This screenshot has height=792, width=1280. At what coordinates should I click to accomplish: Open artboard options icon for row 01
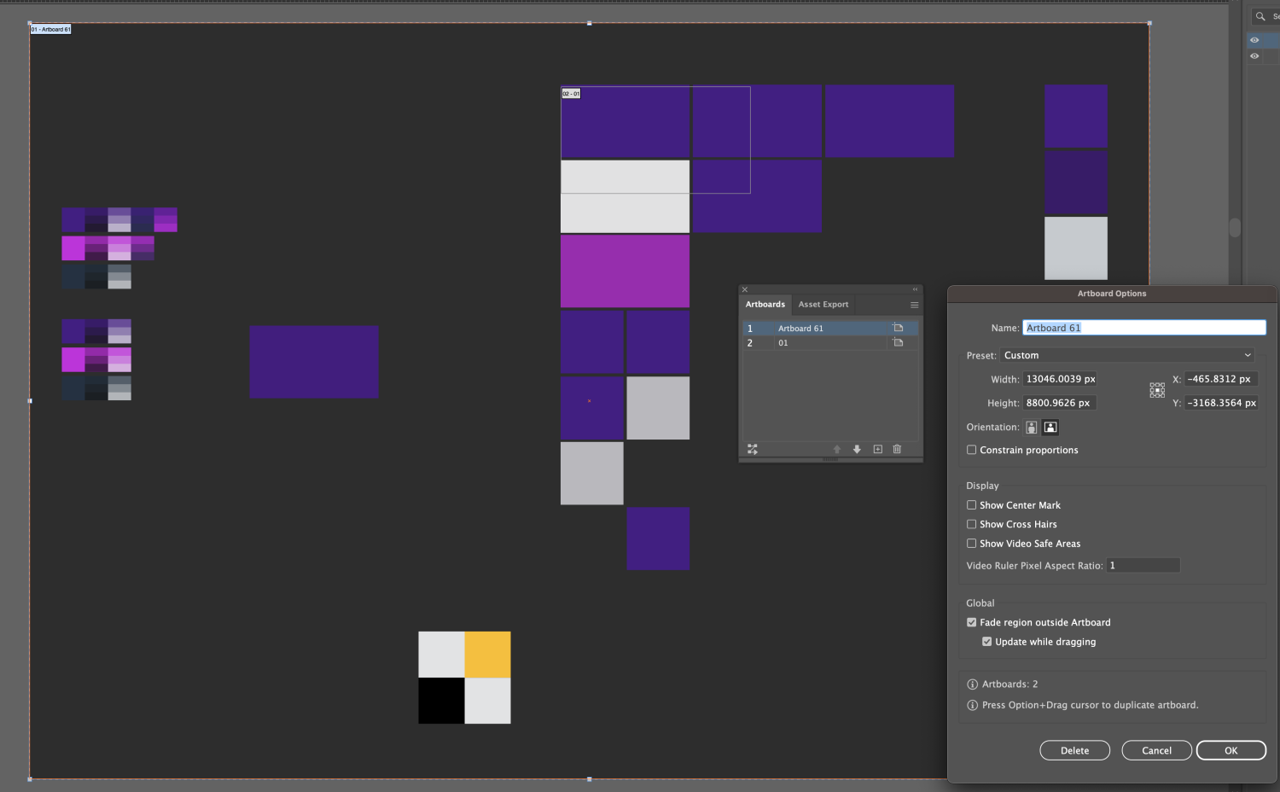pos(898,343)
